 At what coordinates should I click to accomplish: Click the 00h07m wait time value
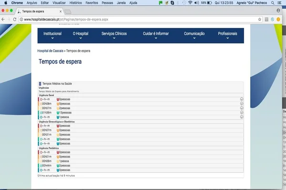tap(47, 130)
